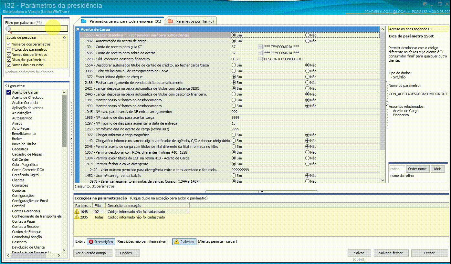Set parameter 1977 tarja magnética to Sim
Image resolution: width=451 pixels, height=264 pixels.
(x=234, y=135)
